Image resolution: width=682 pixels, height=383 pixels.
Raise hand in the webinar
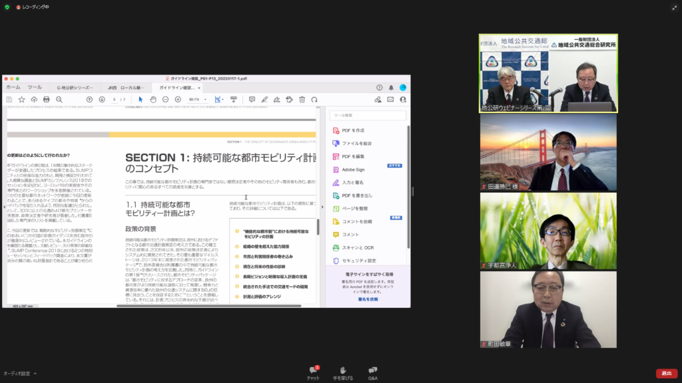[x=343, y=372]
